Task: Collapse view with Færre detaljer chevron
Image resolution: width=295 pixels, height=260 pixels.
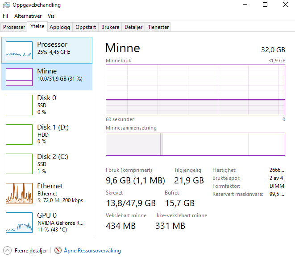Action: pos(8,251)
